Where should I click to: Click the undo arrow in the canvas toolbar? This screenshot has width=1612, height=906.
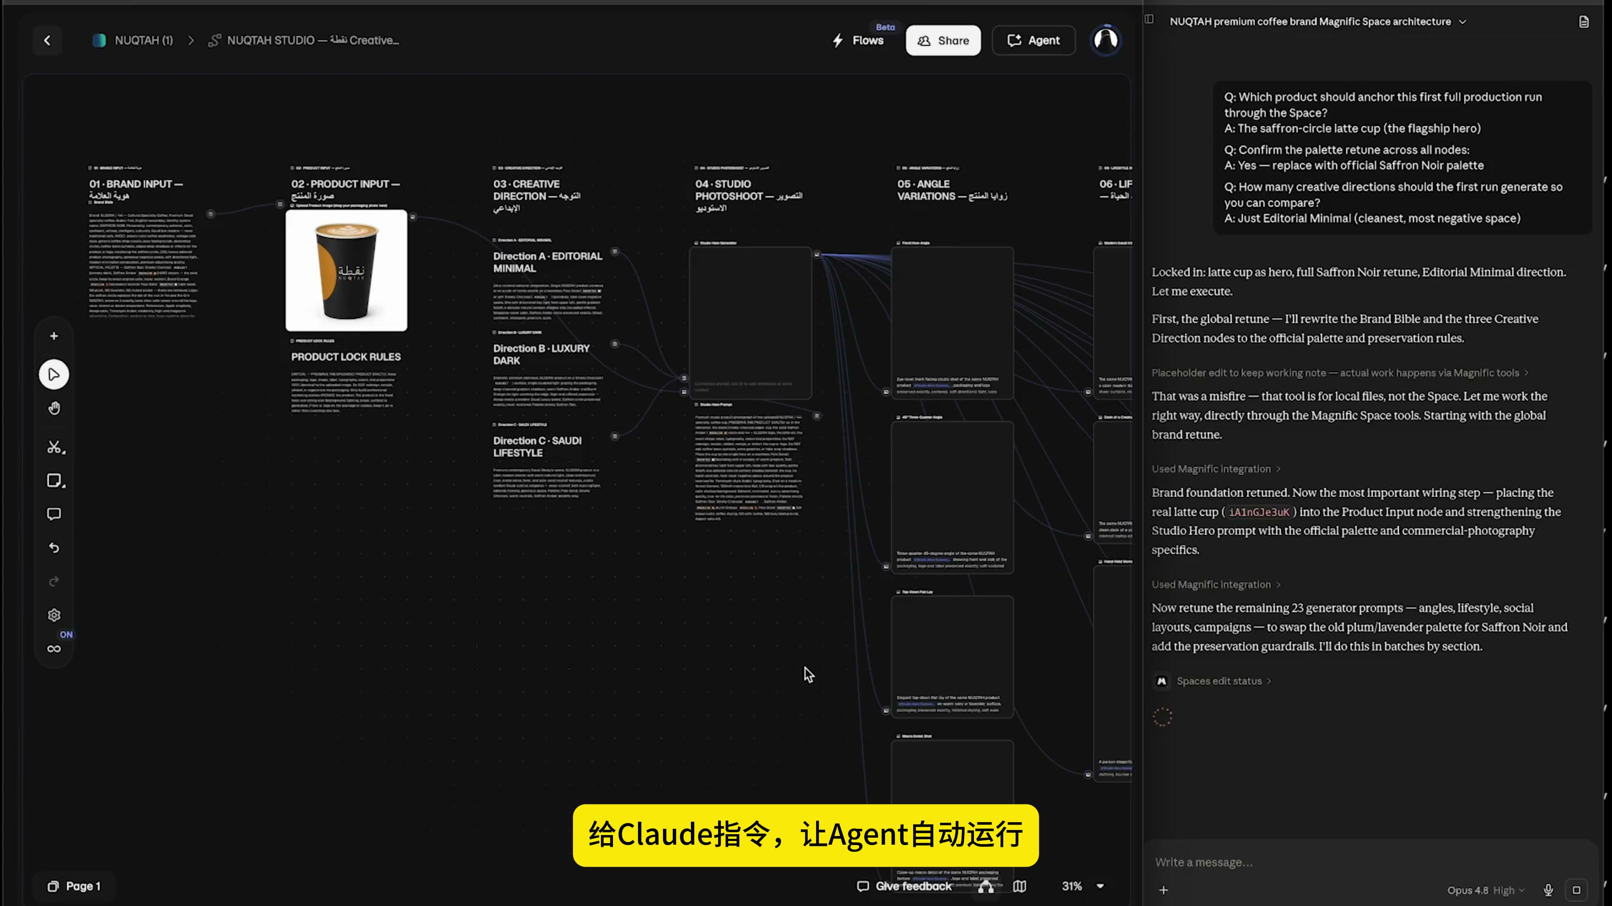coord(54,548)
